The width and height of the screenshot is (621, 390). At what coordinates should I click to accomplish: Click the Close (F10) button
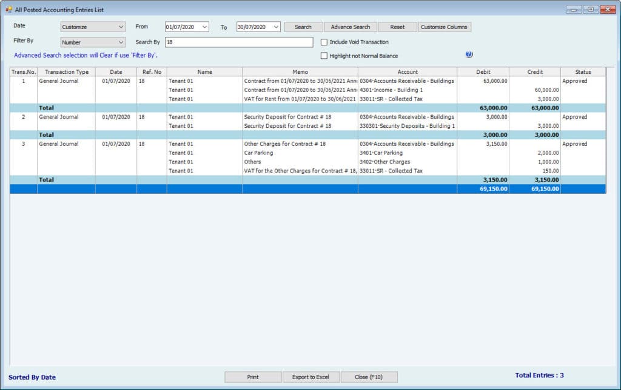(x=369, y=377)
